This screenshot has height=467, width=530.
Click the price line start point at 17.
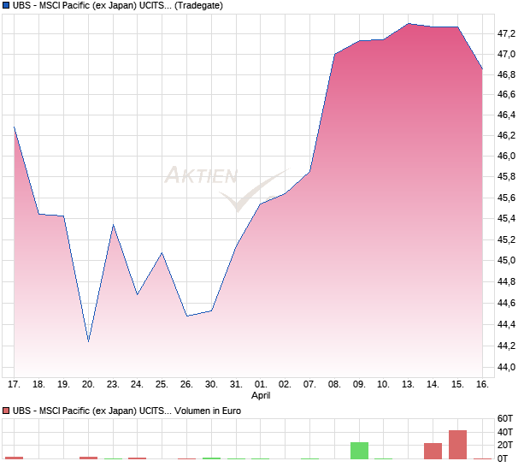pos(15,127)
